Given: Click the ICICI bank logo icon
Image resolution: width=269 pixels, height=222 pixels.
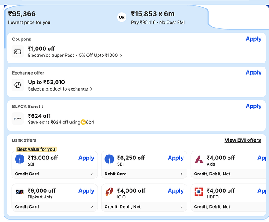Looking at the screenshot, I should [109, 192].
